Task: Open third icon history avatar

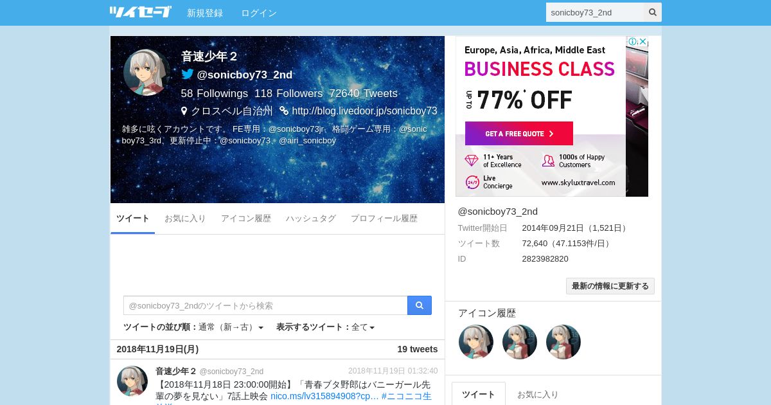Action: coord(563,341)
